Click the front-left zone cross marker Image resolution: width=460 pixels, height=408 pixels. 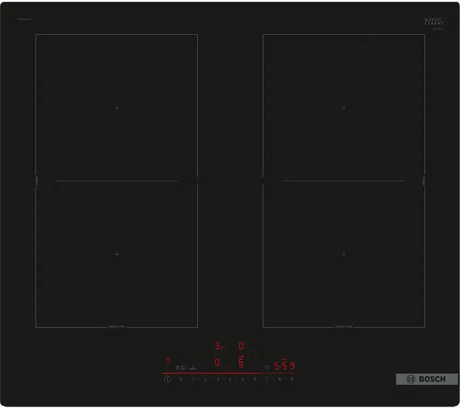(116, 254)
